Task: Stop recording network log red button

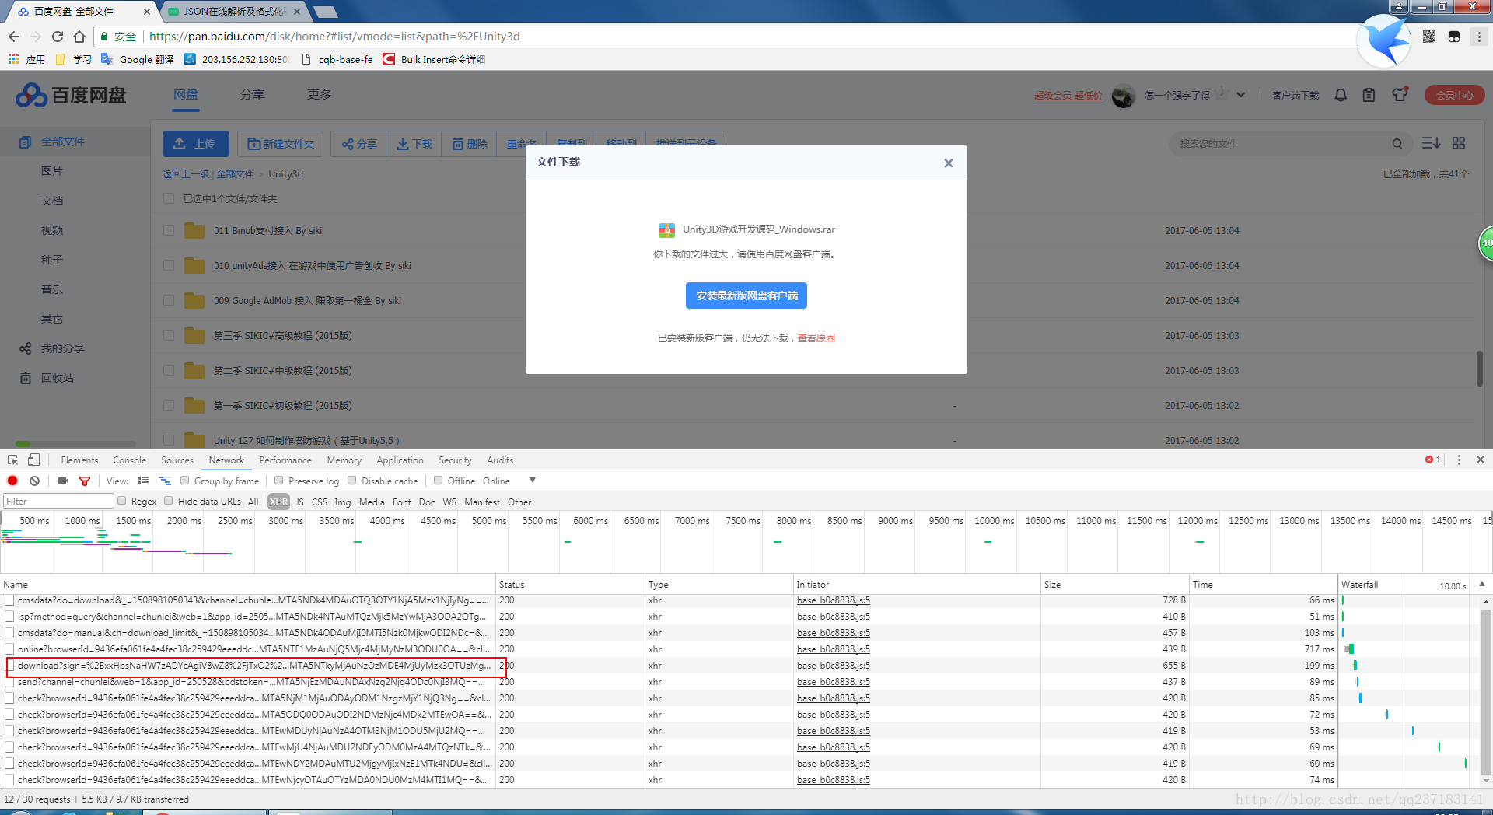Action: [x=12, y=481]
